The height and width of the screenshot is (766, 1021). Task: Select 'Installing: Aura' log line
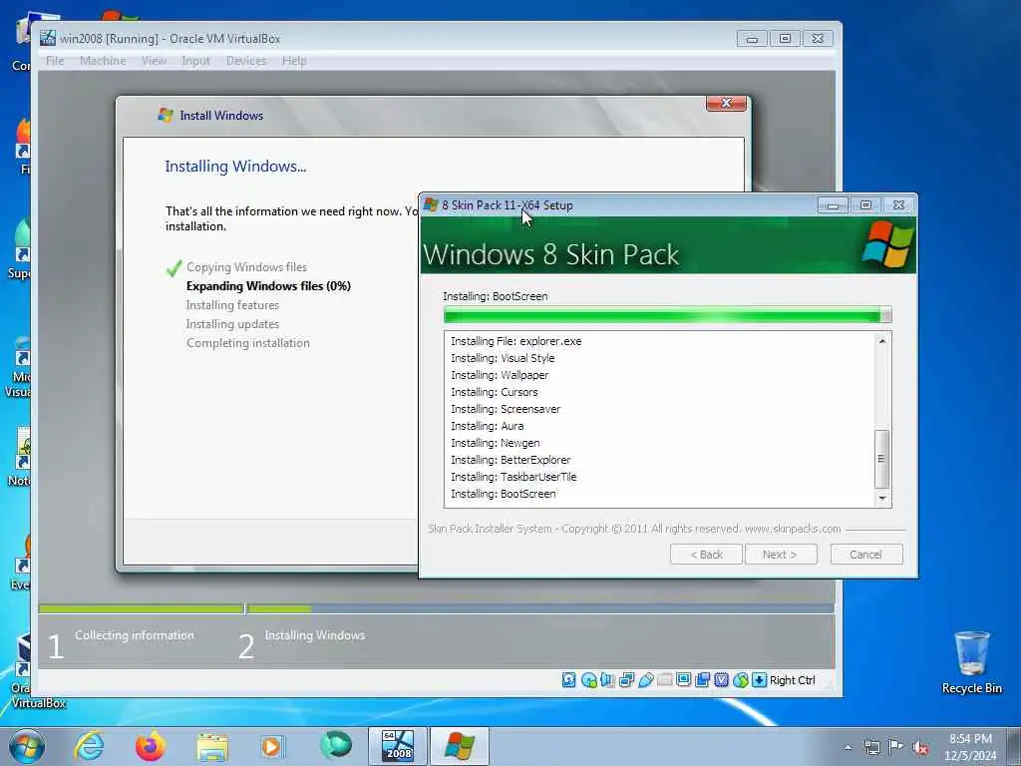(487, 426)
